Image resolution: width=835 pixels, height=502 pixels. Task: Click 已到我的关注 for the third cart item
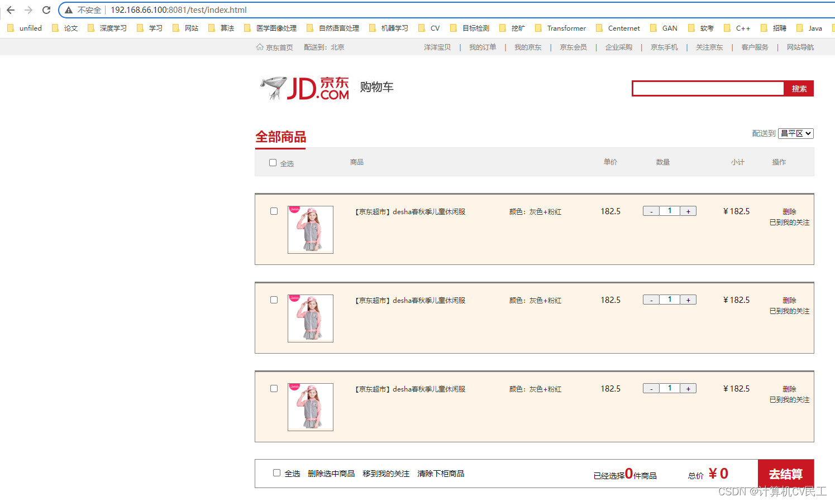click(x=789, y=400)
